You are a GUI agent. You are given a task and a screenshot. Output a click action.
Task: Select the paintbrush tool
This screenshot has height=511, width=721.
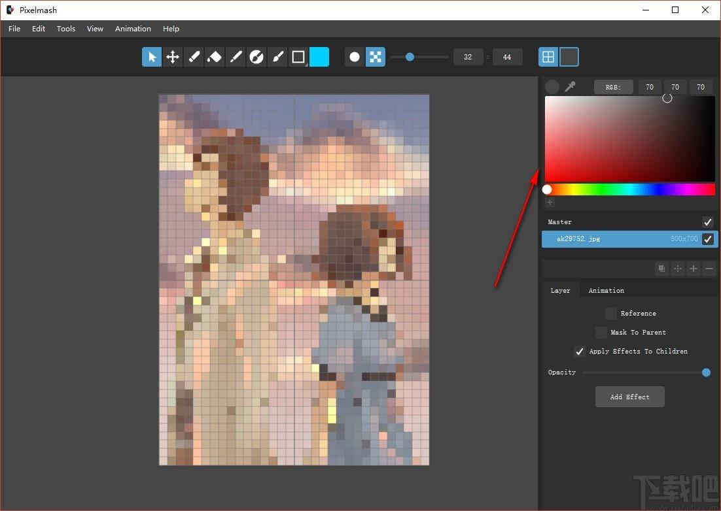(x=277, y=57)
